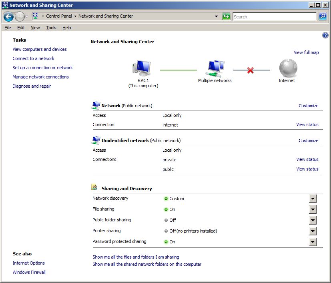Expand Public folder sharing settings

[x=313, y=220]
